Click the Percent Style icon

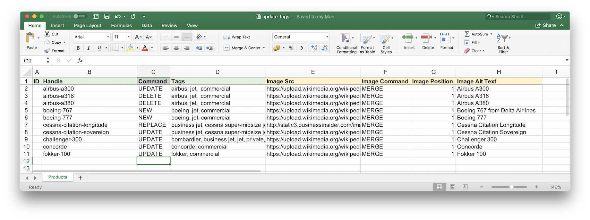(x=291, y=48)
